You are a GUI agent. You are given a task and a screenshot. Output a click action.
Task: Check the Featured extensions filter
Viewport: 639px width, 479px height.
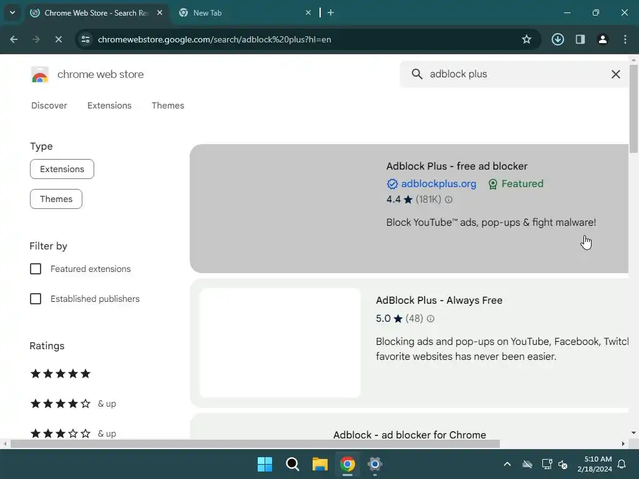click(x=36, y=269)
